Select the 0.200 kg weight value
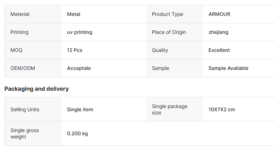275x149 pixels. (77, 133)
